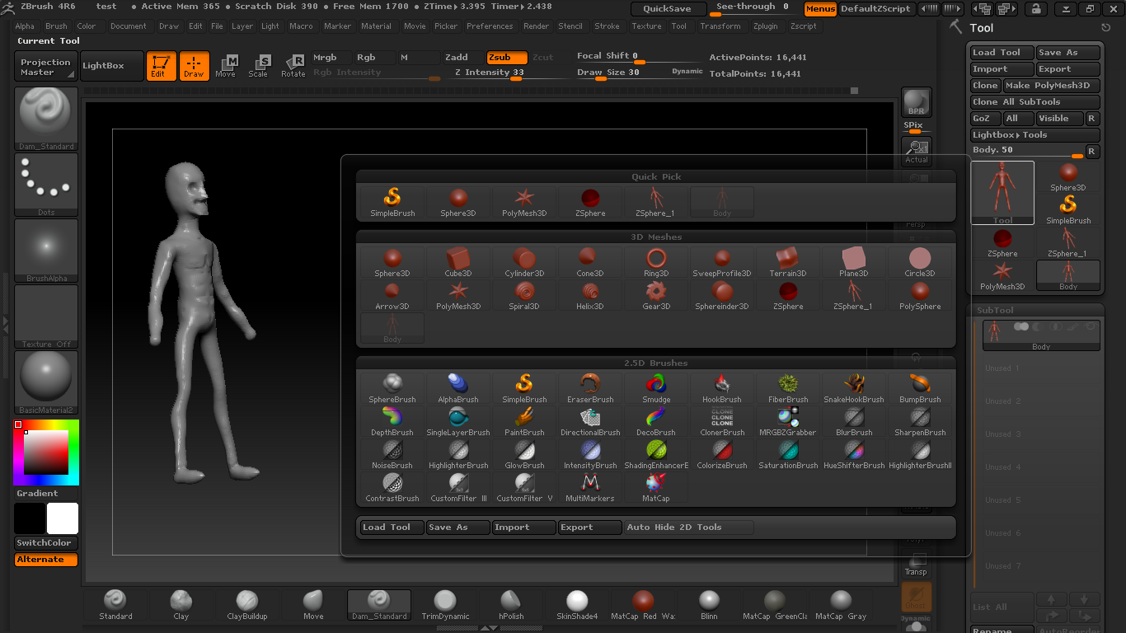Select the Ring3D mesh tool
The width and height of the screenshot is (1126, 633).
(x=656, y=263)
